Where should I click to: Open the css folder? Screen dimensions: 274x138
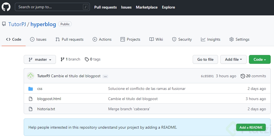(x=40, y=89)
